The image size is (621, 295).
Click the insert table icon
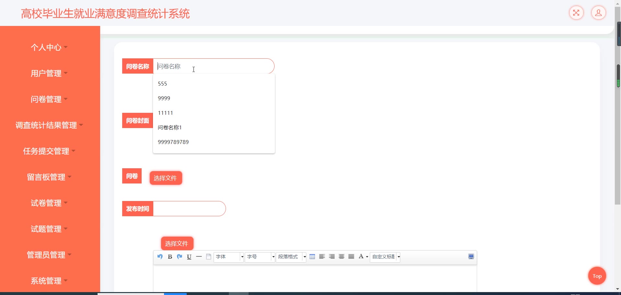312,257
